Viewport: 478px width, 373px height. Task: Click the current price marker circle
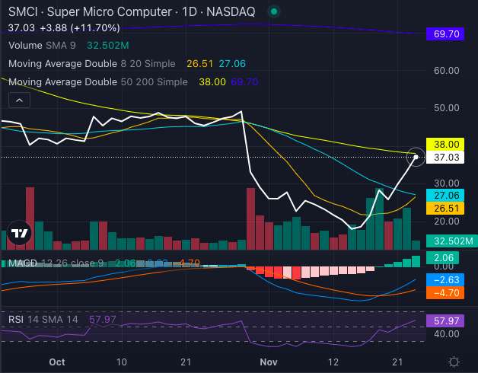[416, 157]
